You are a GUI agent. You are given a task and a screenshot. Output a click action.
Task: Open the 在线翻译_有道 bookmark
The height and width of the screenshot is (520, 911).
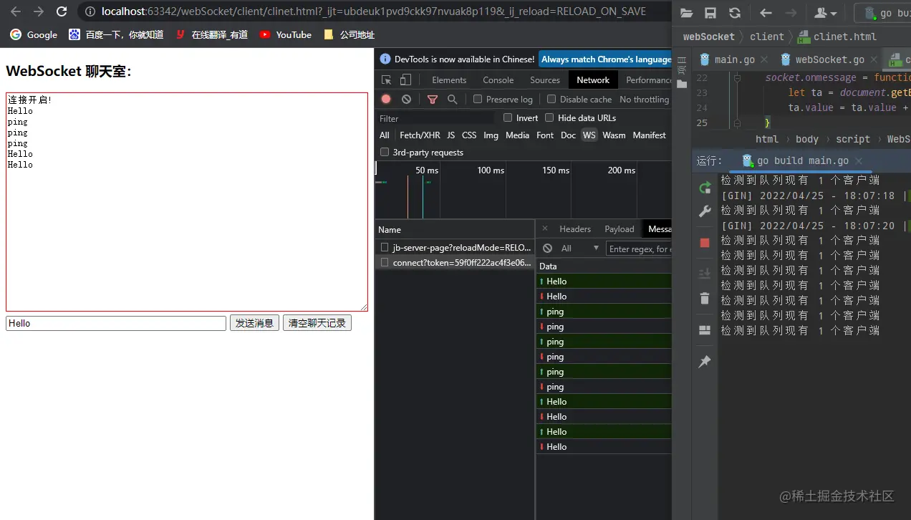tap(211, 34)
